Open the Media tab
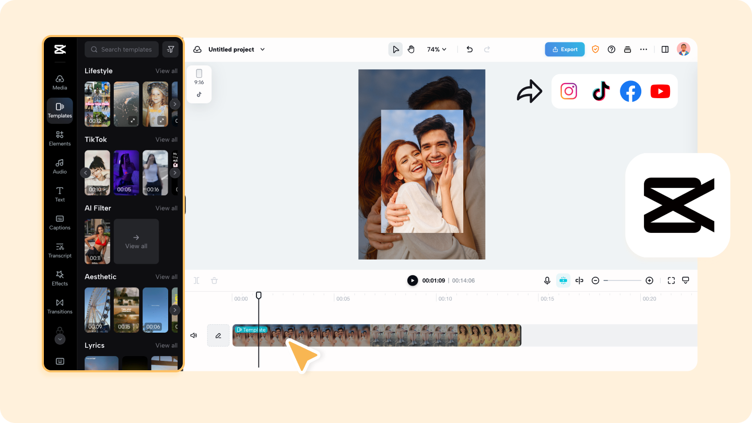 [60, 83]
